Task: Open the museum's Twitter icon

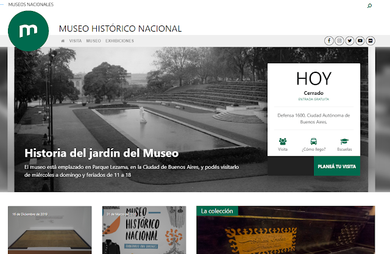Action: pyautogui.click(x=350, y=41)
